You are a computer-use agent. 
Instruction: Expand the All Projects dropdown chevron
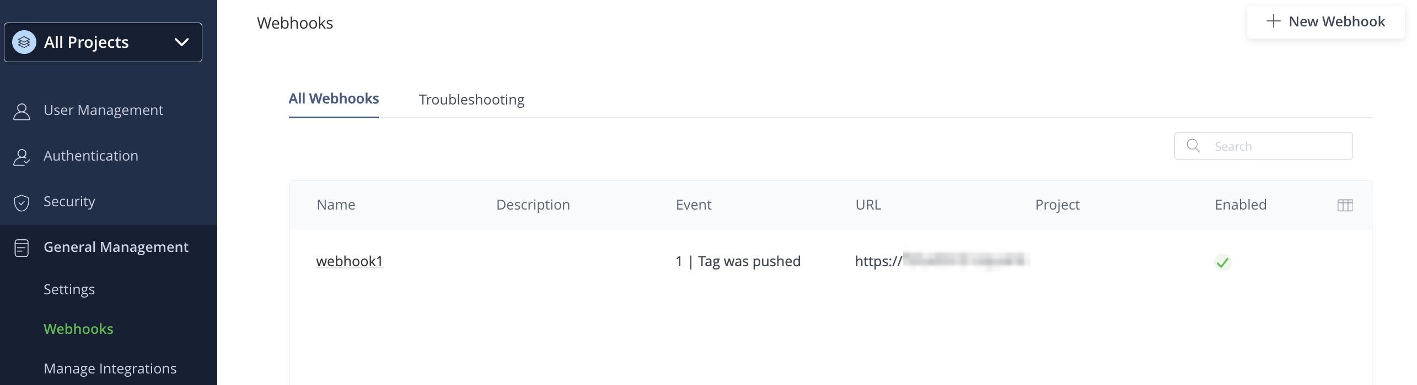[x=181, y=42]
